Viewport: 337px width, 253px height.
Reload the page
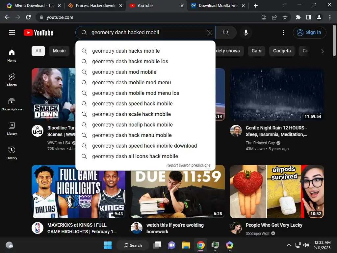pyautogui.click(x=28, y=17)
